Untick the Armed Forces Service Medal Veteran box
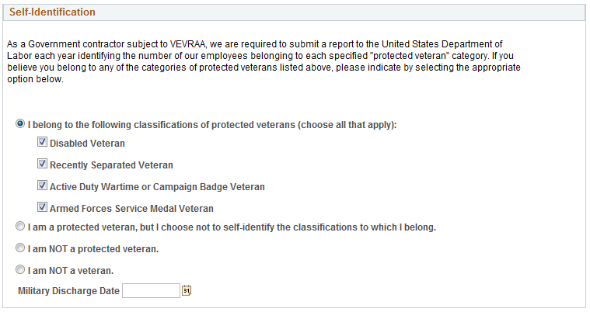This screenshot has width=590, height=312. pyautogui.click(x=42, y=207)
